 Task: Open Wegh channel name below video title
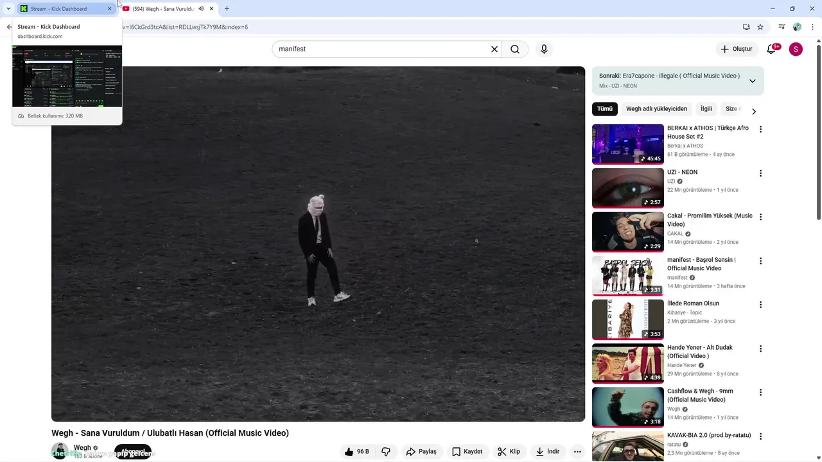coord(82,448)
